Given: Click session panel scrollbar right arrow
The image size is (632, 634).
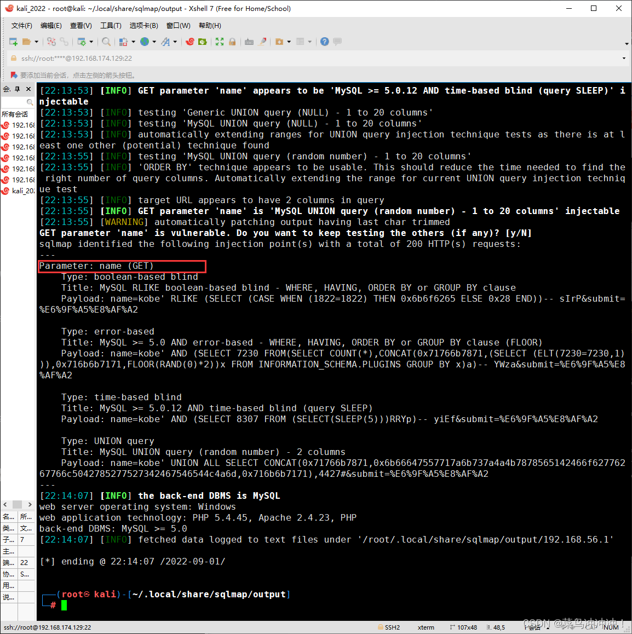Looking at the screenshot, I should tap(30, 505).
